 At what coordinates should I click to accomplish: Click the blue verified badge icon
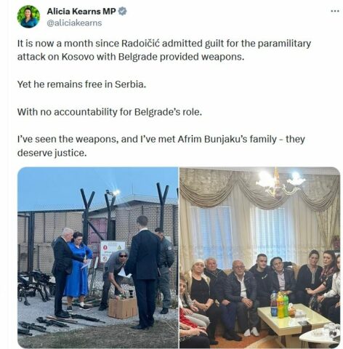(x=123, y=11)
